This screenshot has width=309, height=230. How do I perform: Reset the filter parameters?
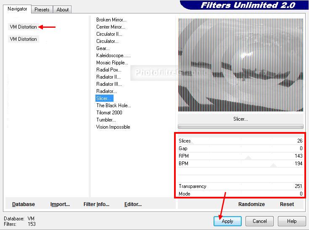[x=287, y=204]
